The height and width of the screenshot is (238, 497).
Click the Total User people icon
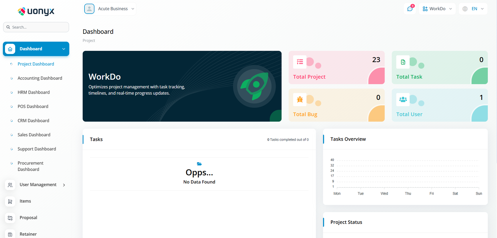[x=403, y=100]
